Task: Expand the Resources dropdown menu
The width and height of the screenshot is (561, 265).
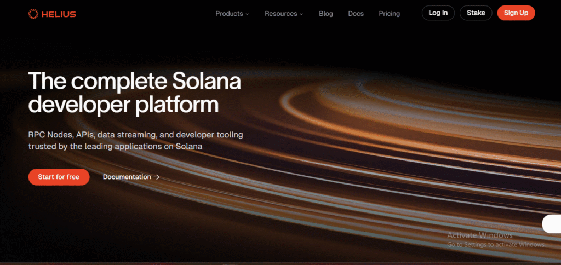Action: [x=284, y=14]
